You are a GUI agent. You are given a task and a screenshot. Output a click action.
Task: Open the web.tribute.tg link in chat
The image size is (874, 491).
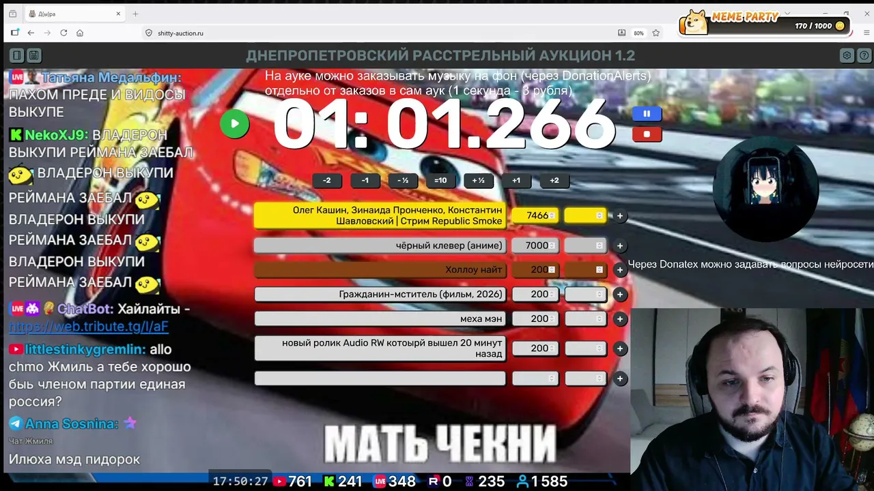(x=89, y=327)
